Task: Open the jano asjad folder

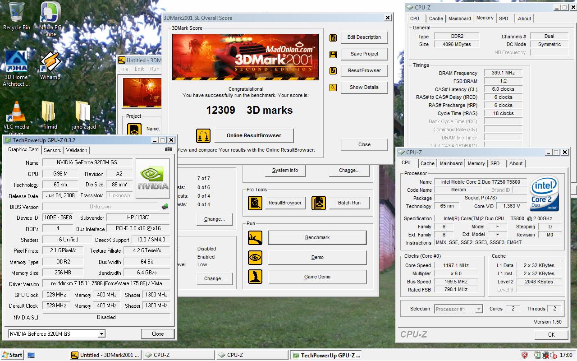Action: 83,115
